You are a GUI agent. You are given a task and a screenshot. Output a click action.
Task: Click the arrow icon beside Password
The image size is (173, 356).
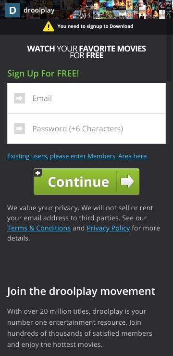pos(20,128)
